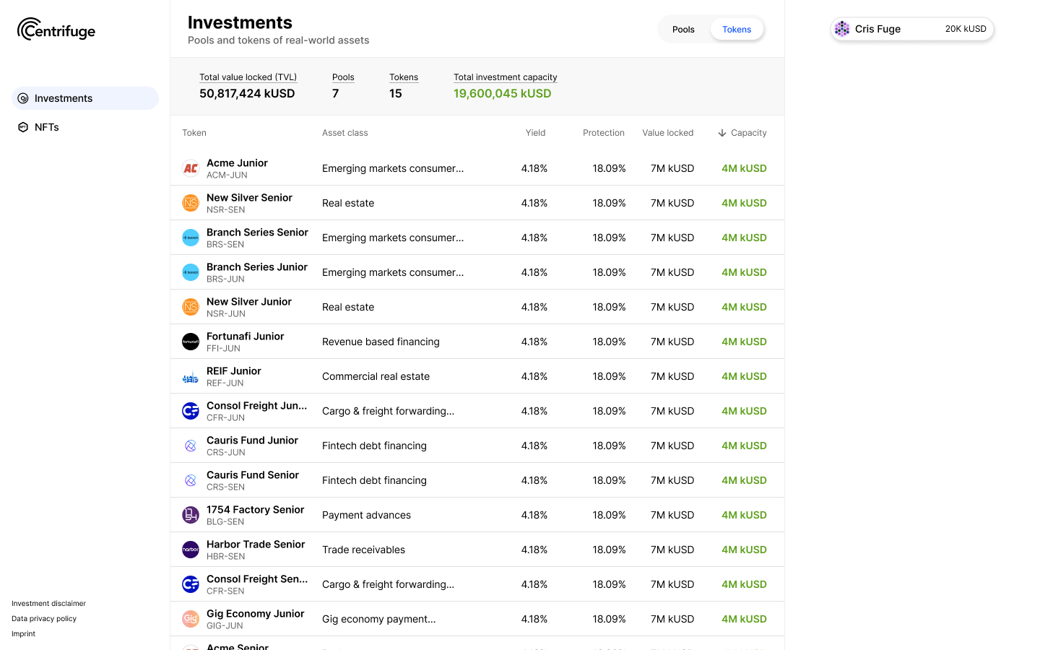Image resolution: width=1040 pixels, height=650 pixels.
Task: Click the REIF Junior token icon
Action: click(x=191, y=376)
